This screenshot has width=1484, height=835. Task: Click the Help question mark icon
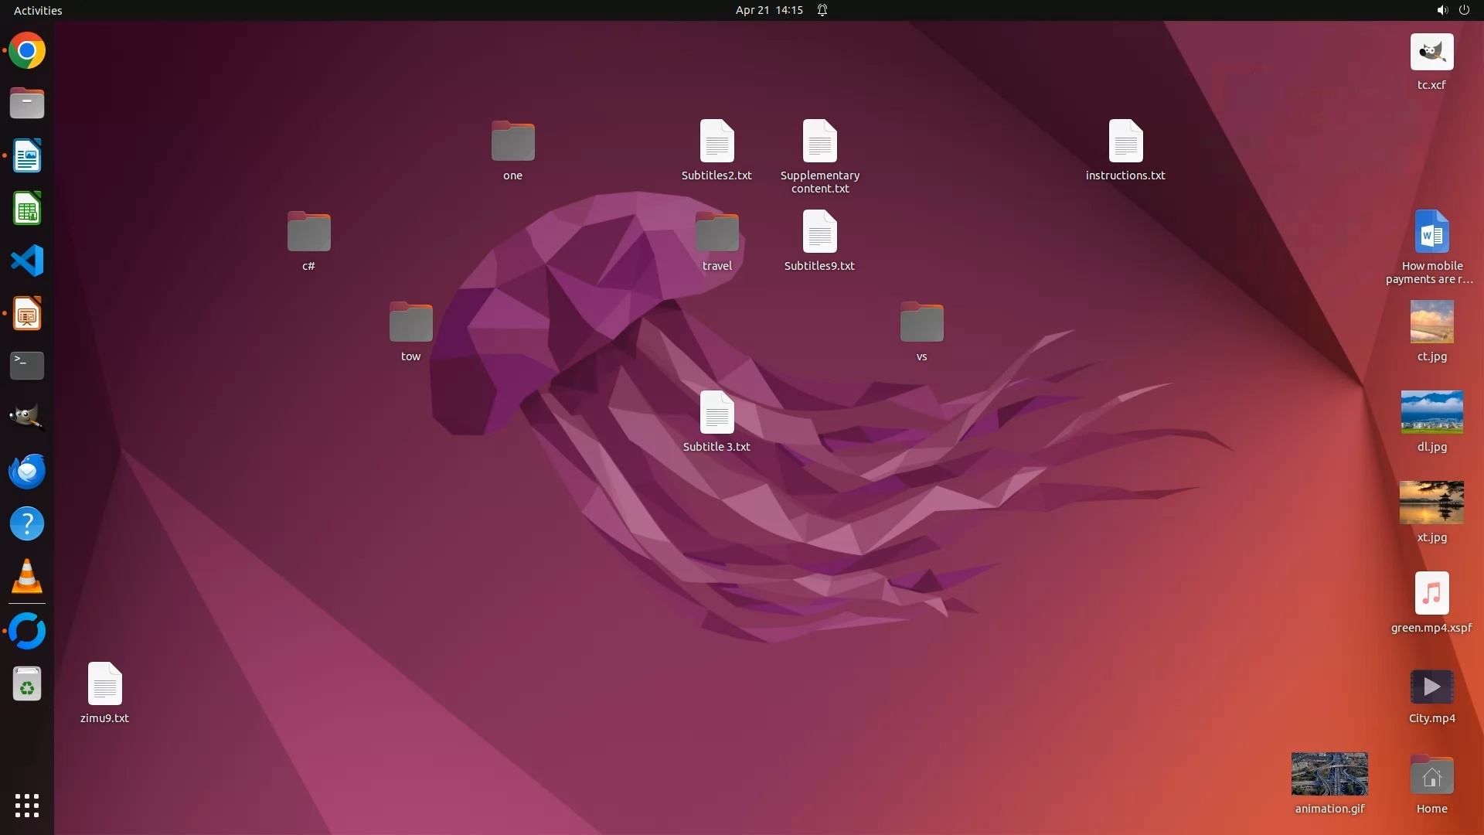[x=27, y=524]
